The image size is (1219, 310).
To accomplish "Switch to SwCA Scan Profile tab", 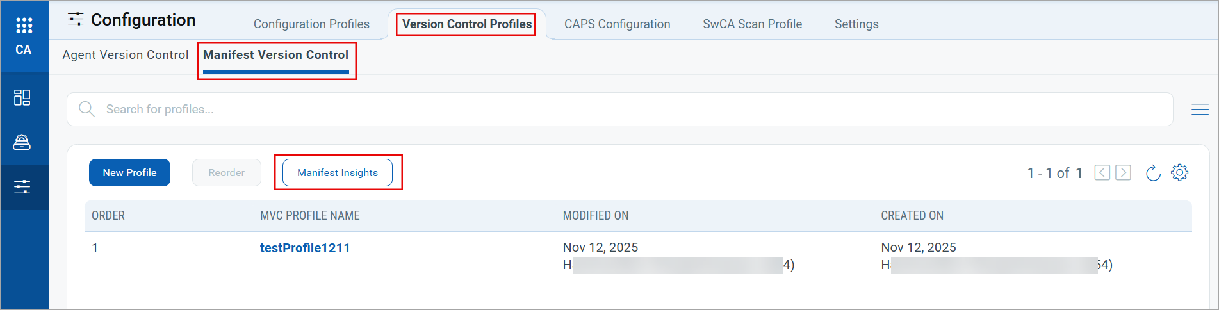I will click(x=752, y=24).
